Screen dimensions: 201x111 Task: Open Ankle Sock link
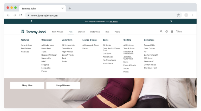pyautogui.click(x=108, y=57)
